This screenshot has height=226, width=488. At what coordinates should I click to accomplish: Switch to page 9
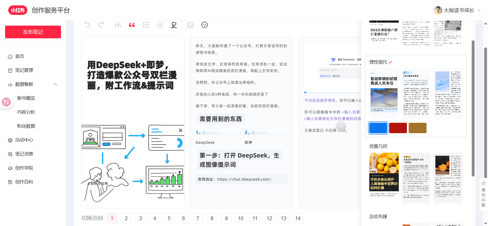(226, 218)
